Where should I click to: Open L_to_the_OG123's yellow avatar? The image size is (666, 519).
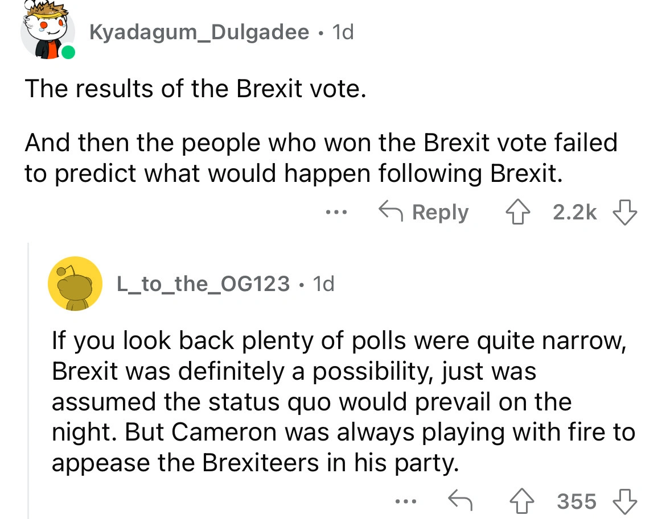75,283
